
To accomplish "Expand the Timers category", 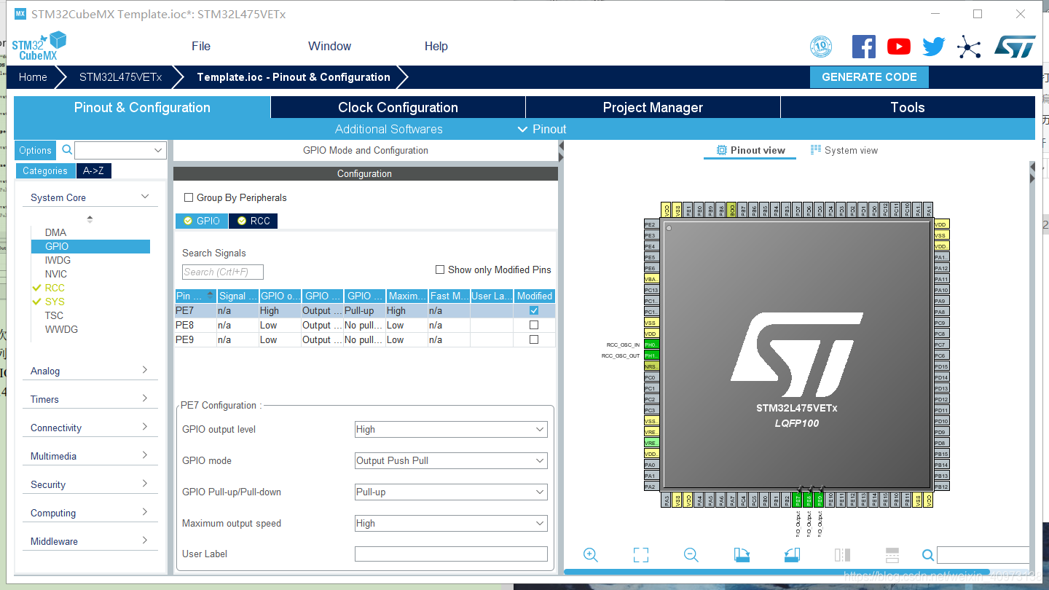I will (x=90, y=399).
